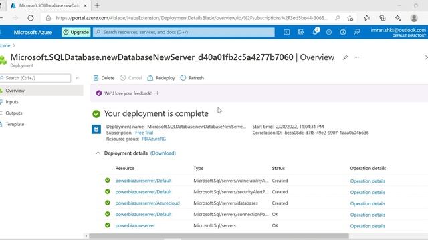Open Directories and subscriptions filter icon
Viewport: 428px width, 240px height.
(x=301, y=32)
